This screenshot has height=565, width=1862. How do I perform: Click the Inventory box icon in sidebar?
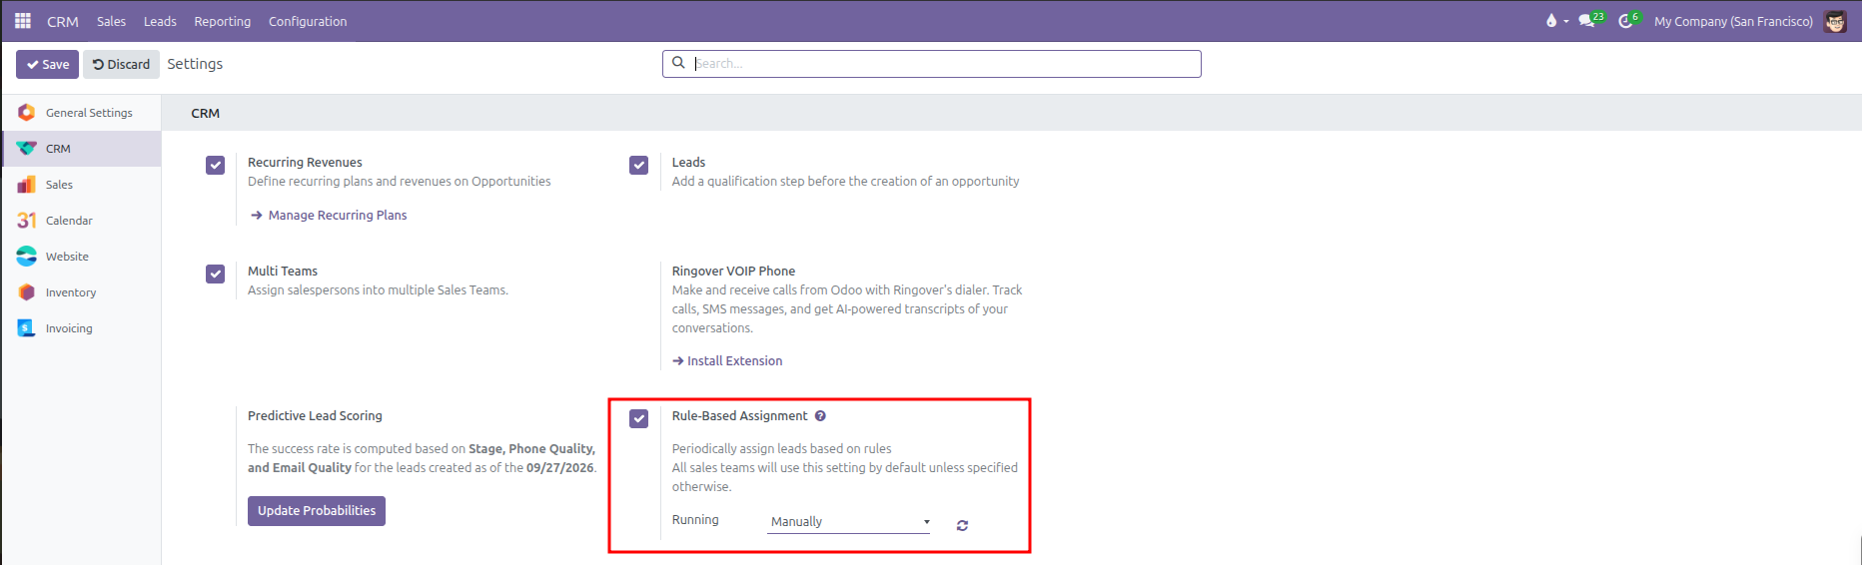[27, 292]
